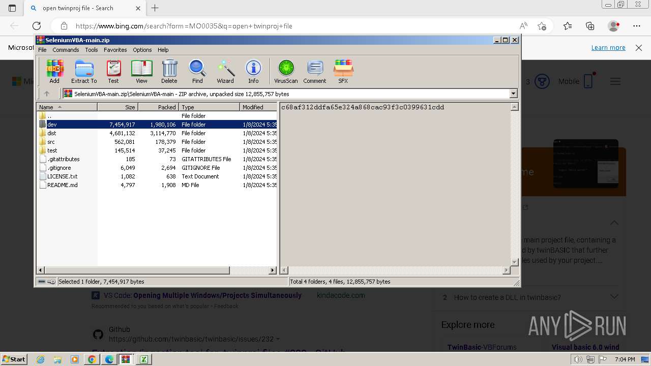The image size is (651, 366).
Task: Sort by Size column header
Action: tap(117, 107)
